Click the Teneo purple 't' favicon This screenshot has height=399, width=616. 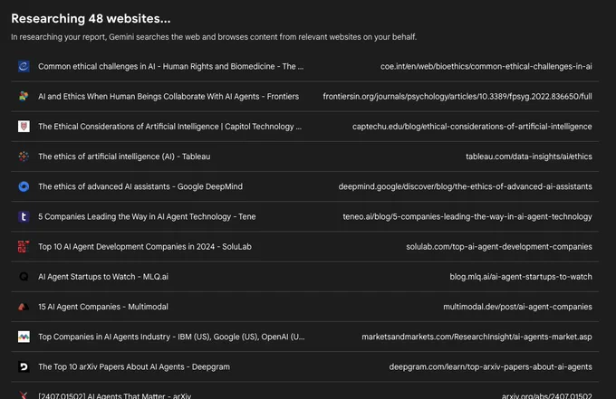tap(24, 216)
